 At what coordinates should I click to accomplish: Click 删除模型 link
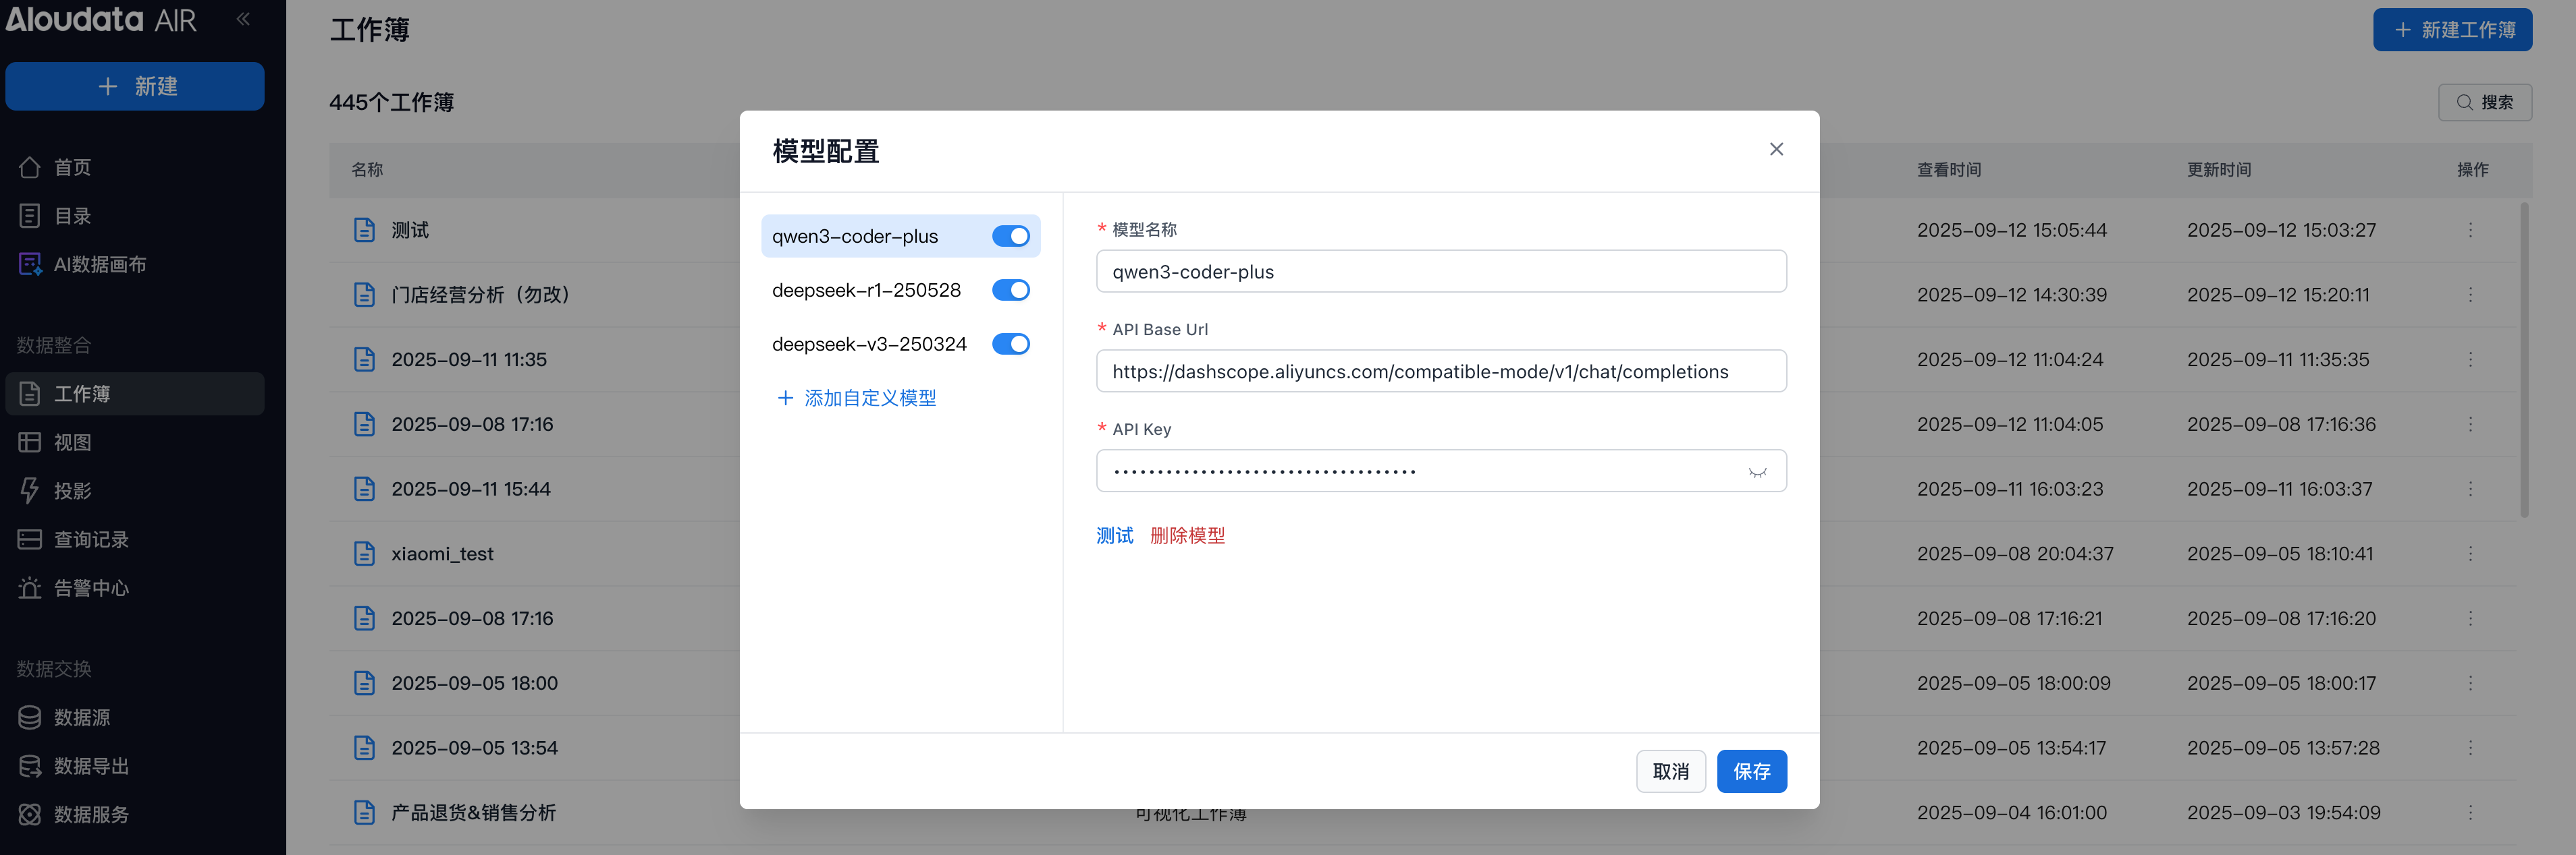[x=1187, y=535]
